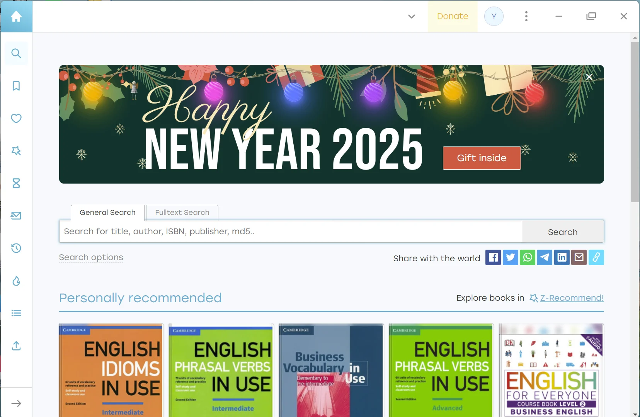Click the vertical scrollbar thumb
This screenshot has height=417, width=640.
pos(635,122)
